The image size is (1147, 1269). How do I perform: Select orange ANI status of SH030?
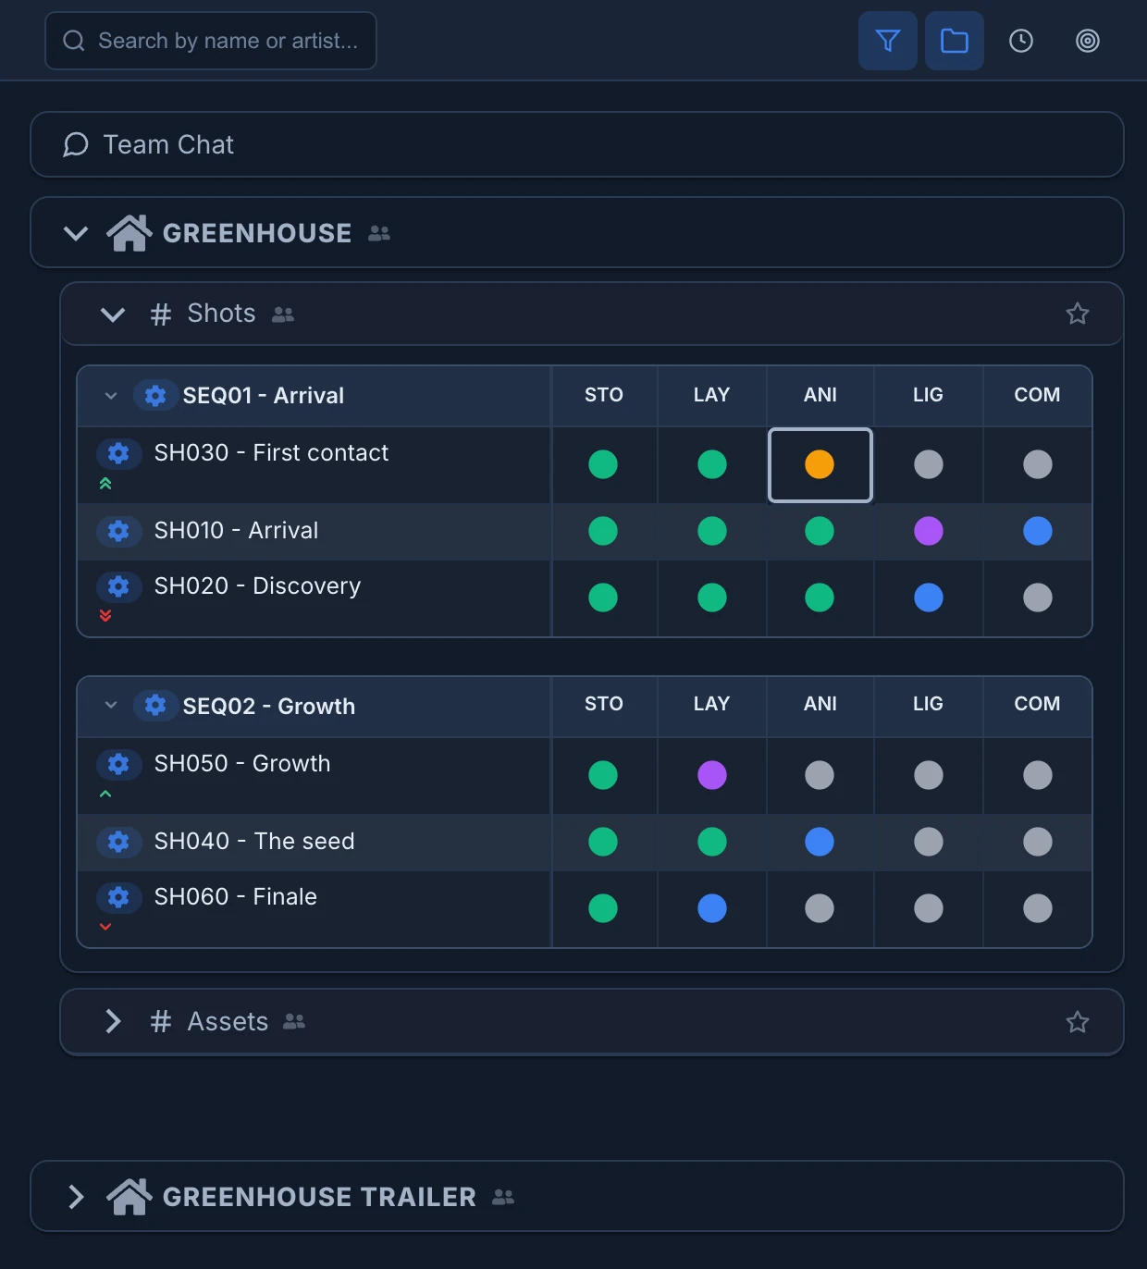[x=820, y=464]
